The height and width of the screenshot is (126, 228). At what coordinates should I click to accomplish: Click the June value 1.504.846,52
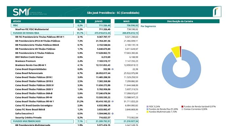tap(104, 114)
